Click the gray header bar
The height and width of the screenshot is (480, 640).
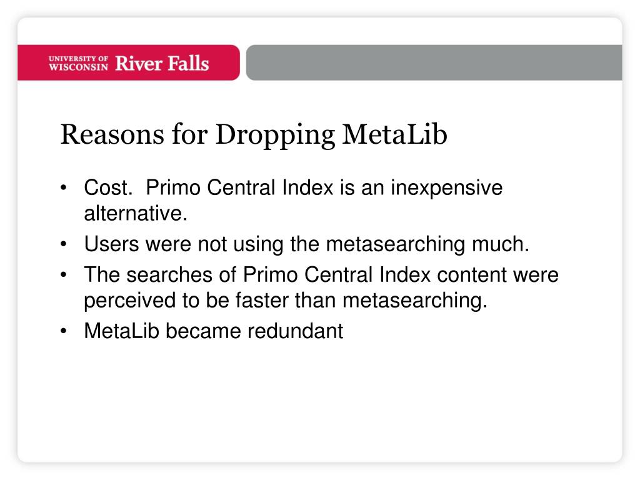point(434,62)
